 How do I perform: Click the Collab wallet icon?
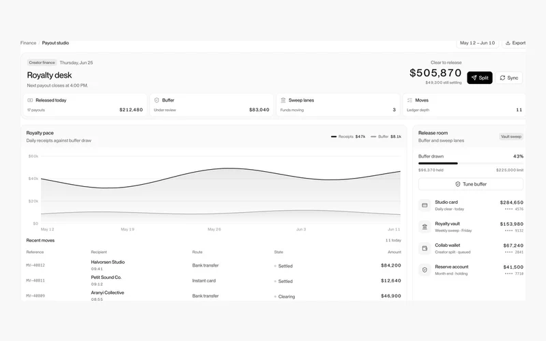tap(425, 248)
